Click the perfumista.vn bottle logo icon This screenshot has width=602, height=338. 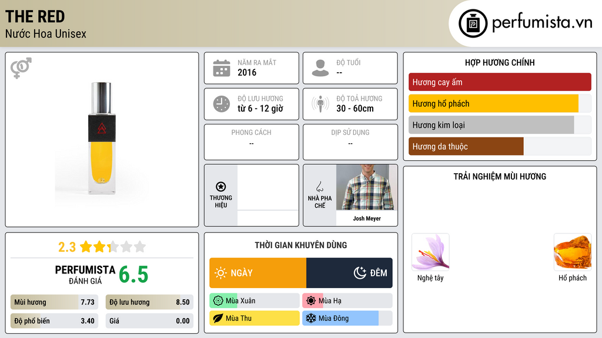pos(473,23)
